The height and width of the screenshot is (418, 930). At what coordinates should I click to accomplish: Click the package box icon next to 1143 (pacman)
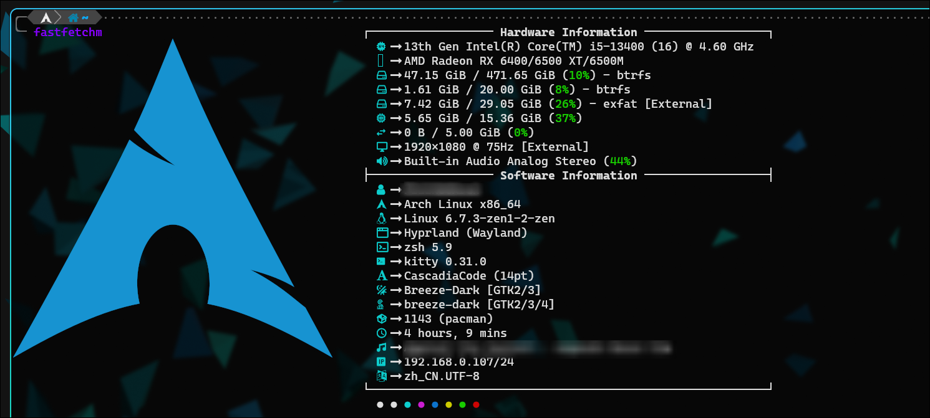coord(382,319)
